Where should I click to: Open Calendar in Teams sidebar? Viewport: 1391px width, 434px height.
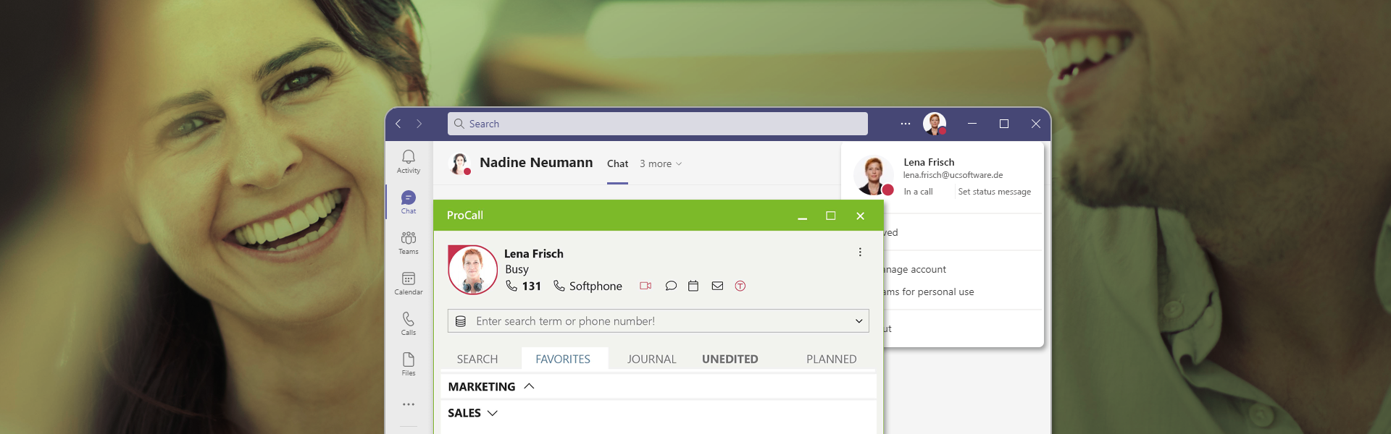409,283
